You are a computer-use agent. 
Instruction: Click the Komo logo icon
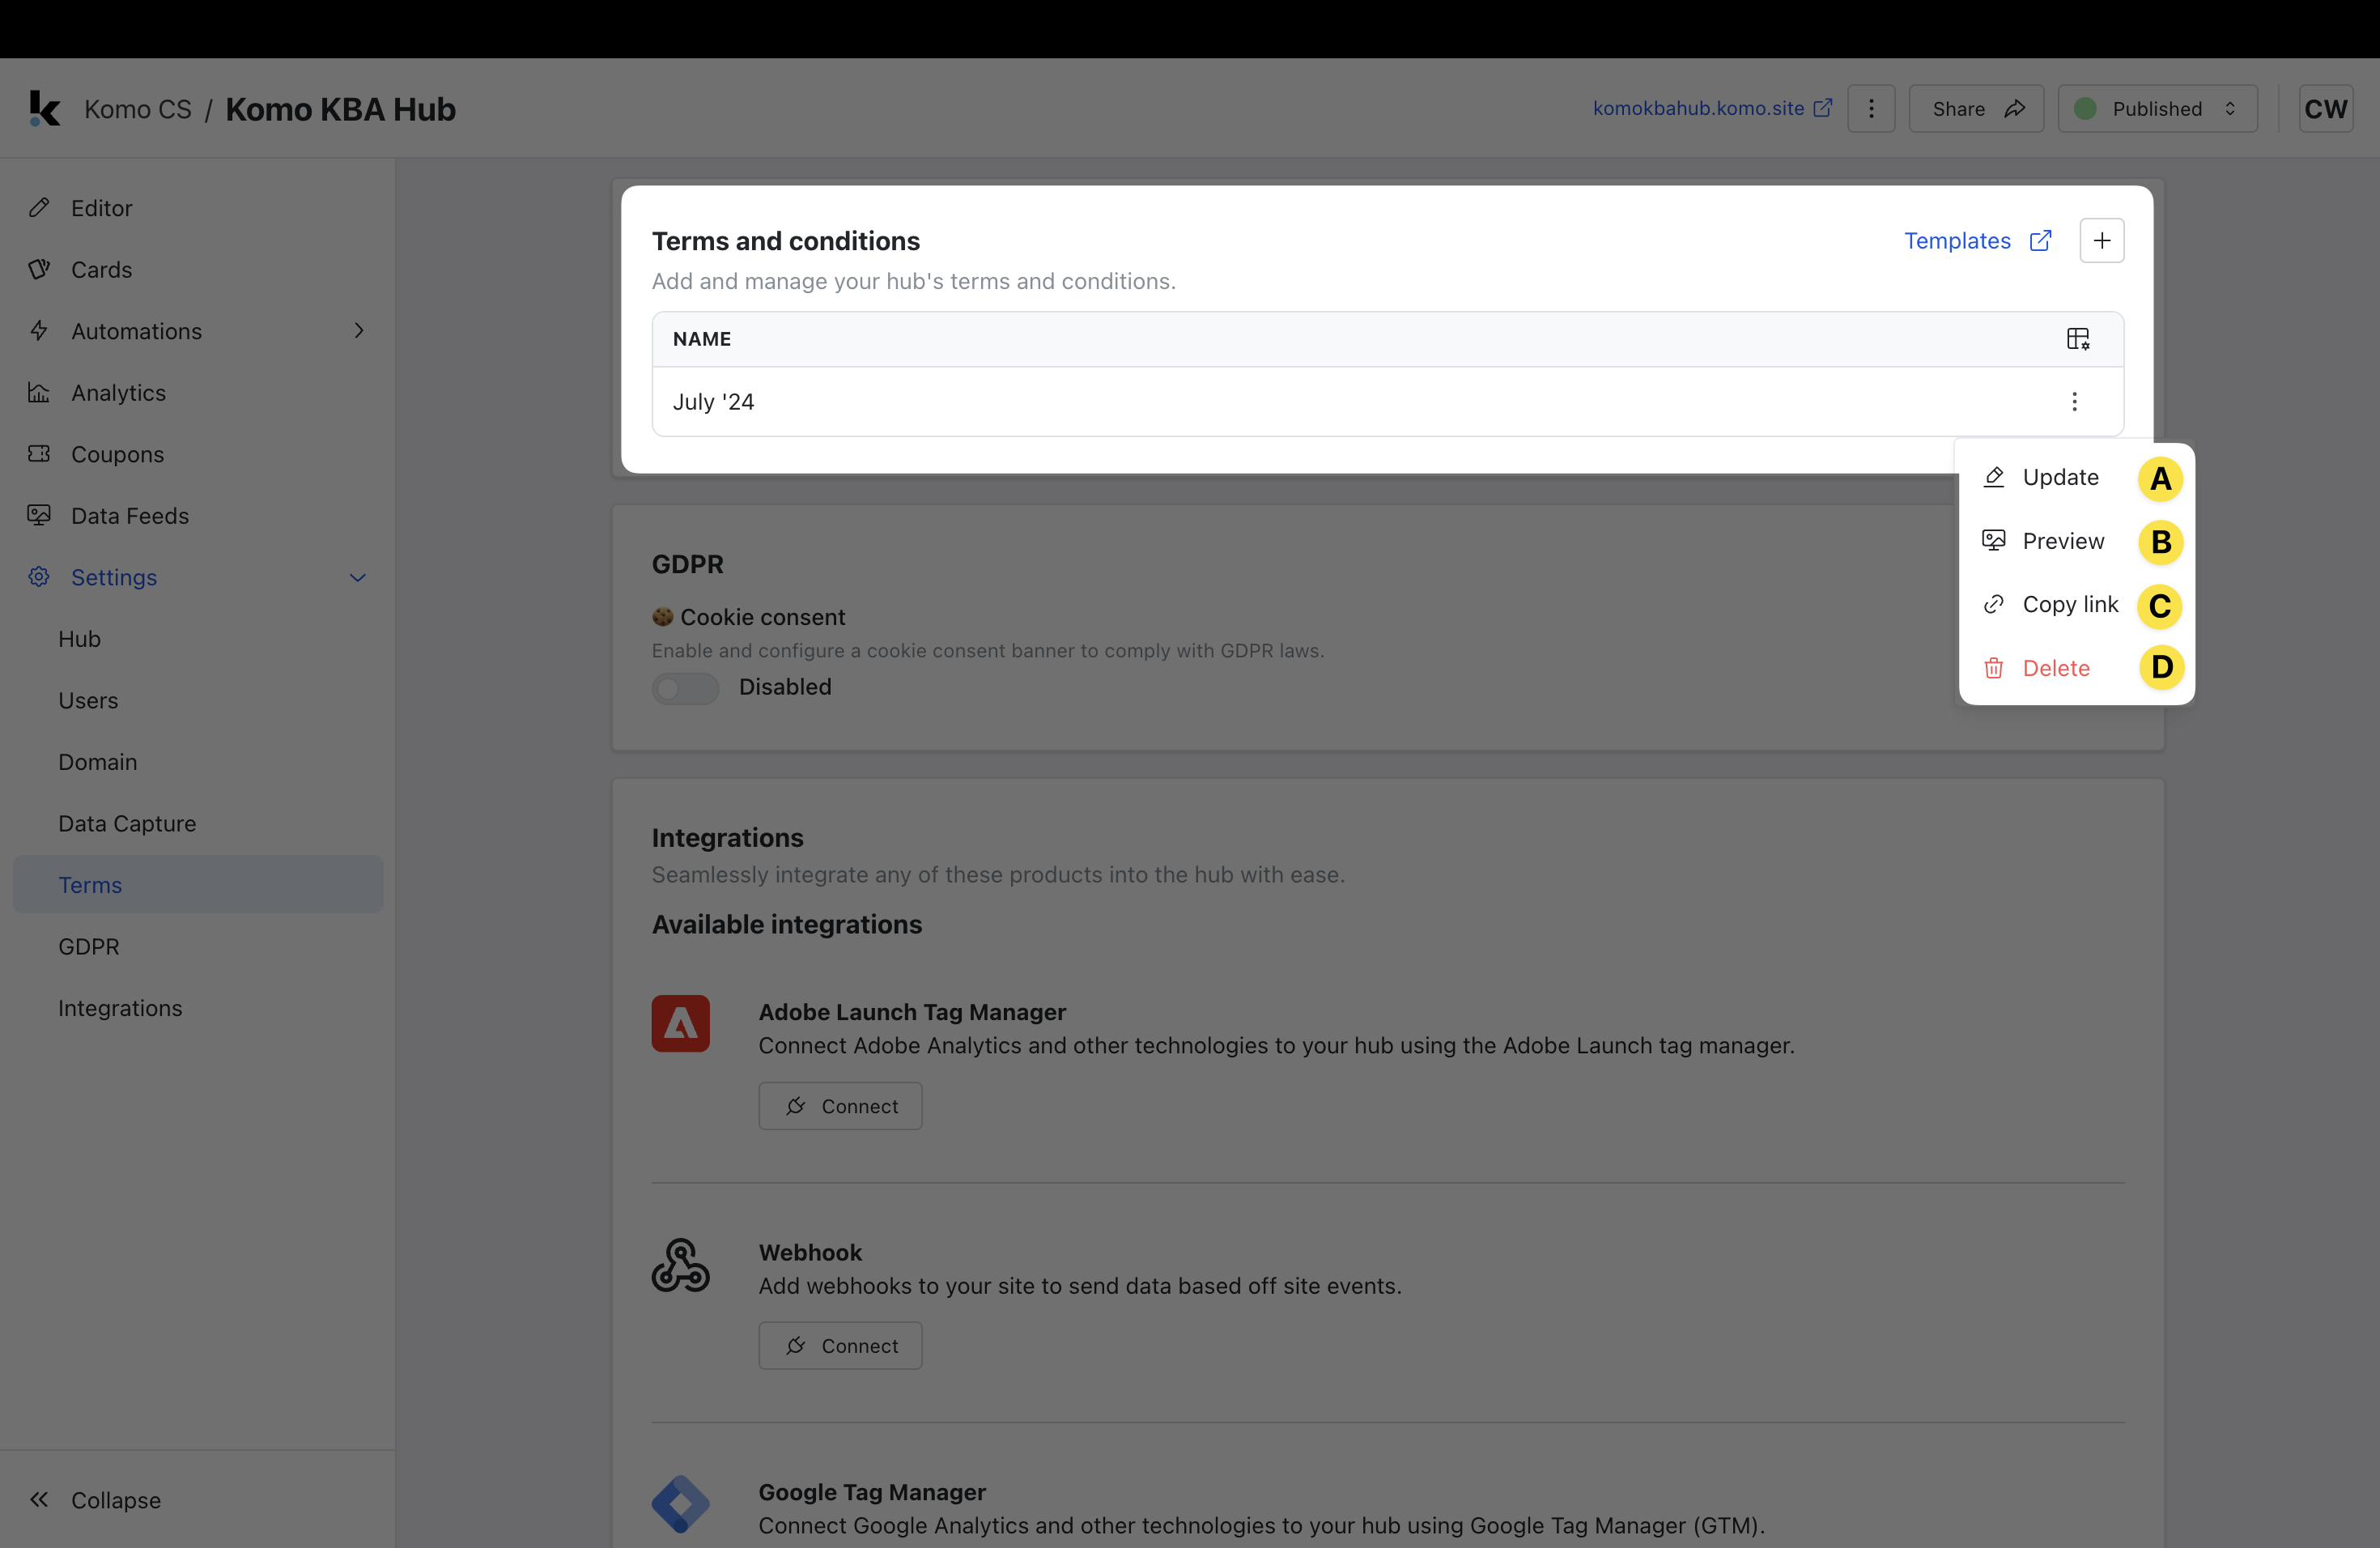[44, 108]
